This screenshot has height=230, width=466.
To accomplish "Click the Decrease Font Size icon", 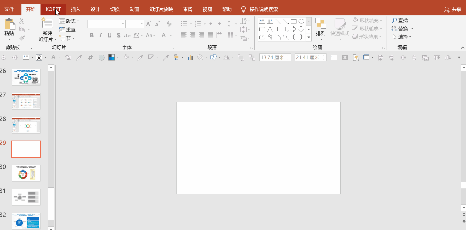I will (157, 24).
